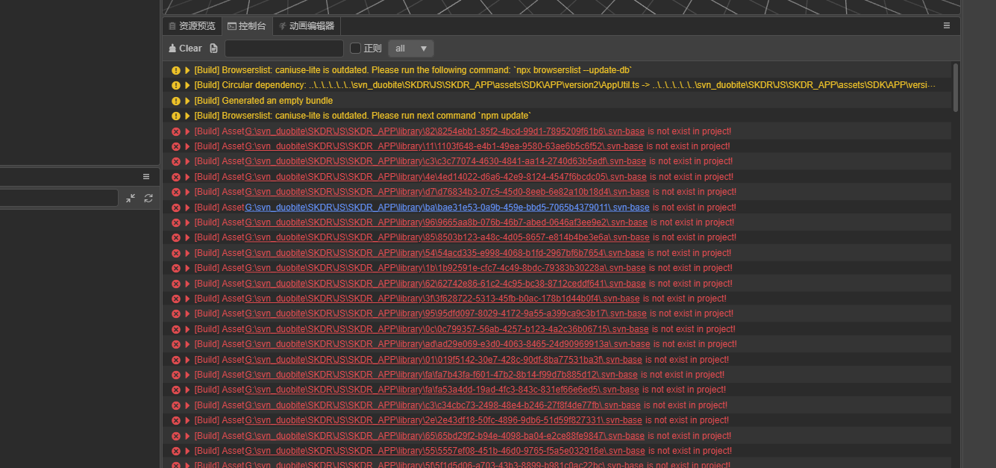The width and height of the screenshot is (996, 468).
Task: Open d76834b3 .svn-base path link
Action: click(446, 192)
